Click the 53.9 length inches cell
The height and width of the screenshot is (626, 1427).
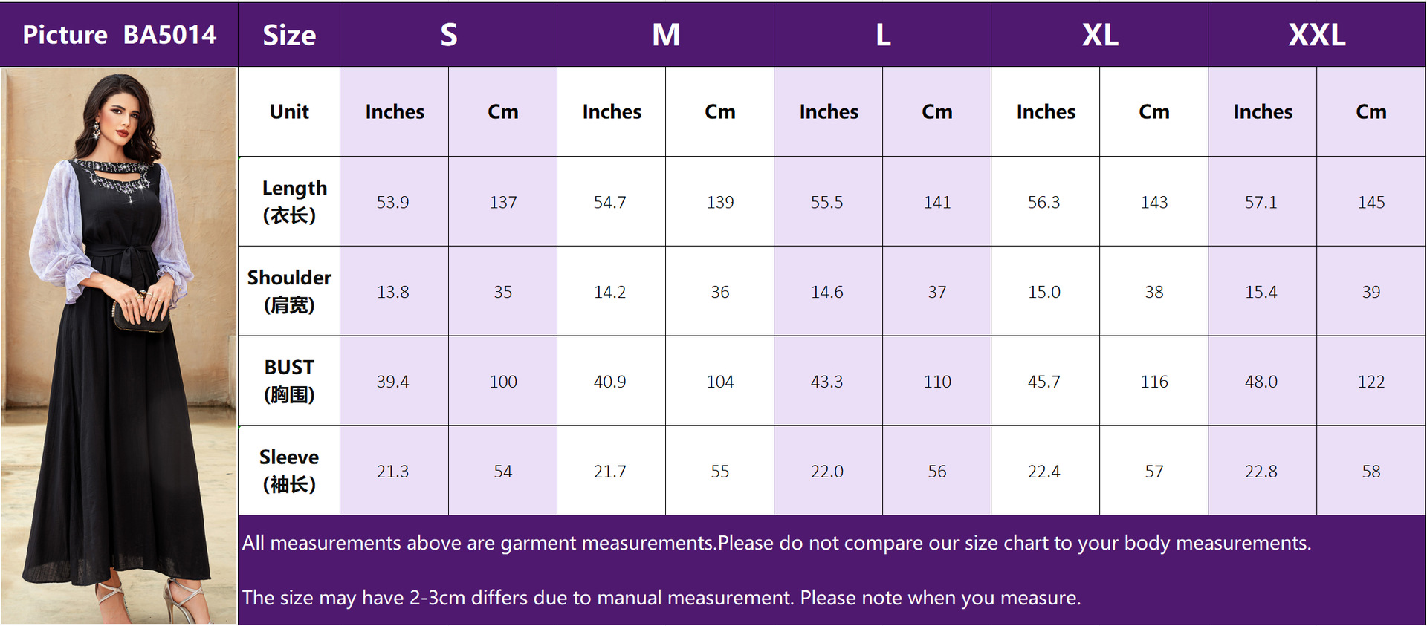[x=393, y=202]
